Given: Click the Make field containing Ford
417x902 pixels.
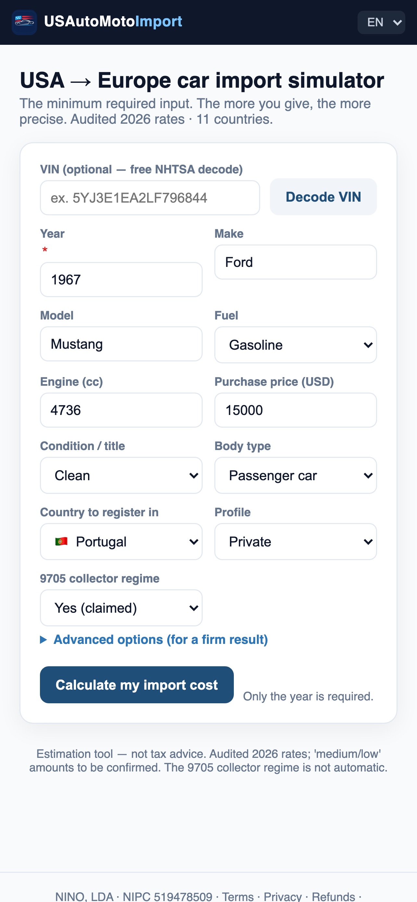Looking at the screenshot, I should [x=296, y=262].
